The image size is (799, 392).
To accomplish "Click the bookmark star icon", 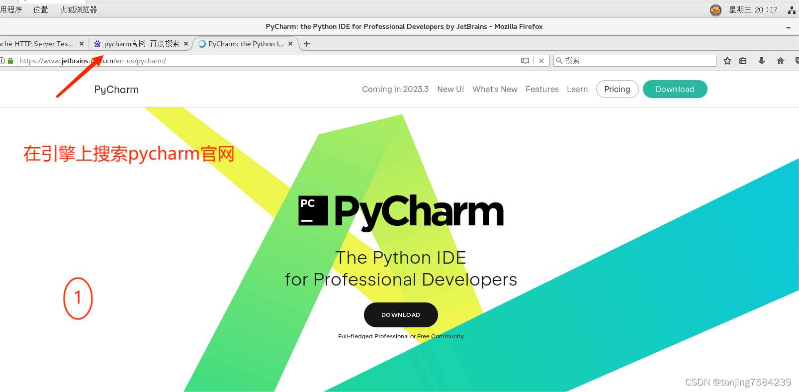I will [727, 61].
